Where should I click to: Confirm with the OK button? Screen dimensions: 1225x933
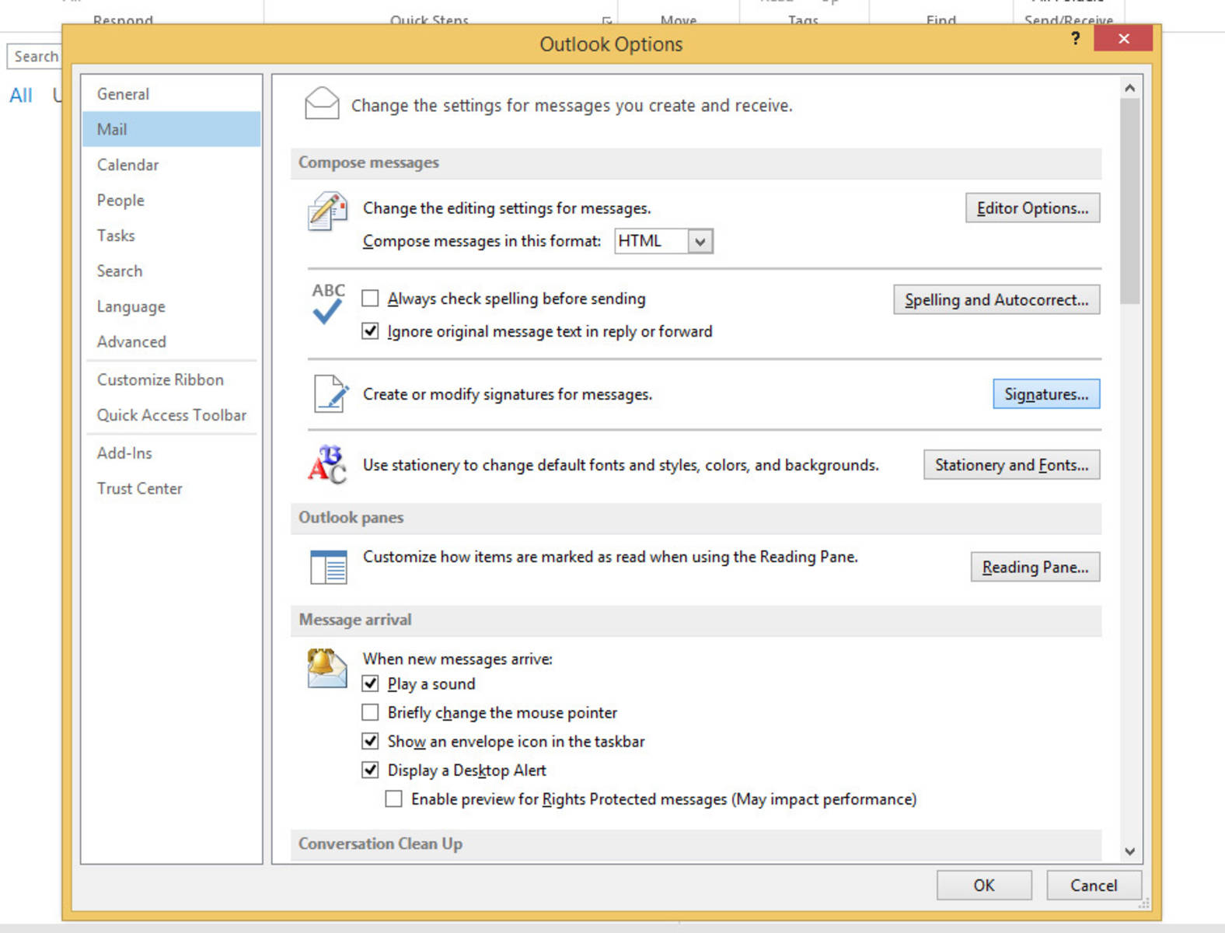click(x=984, y=885)
